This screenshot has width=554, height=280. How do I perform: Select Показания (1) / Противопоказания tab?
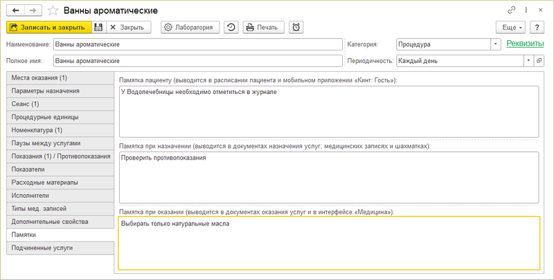(x=60, y=156)
